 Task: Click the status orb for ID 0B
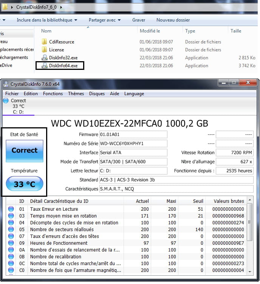point(11,256)
